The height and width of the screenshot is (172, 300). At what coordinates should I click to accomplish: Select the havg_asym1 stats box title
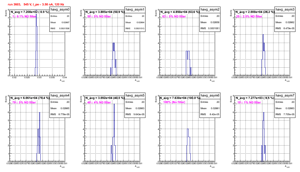pyautogui.click(x=135, y=10)
